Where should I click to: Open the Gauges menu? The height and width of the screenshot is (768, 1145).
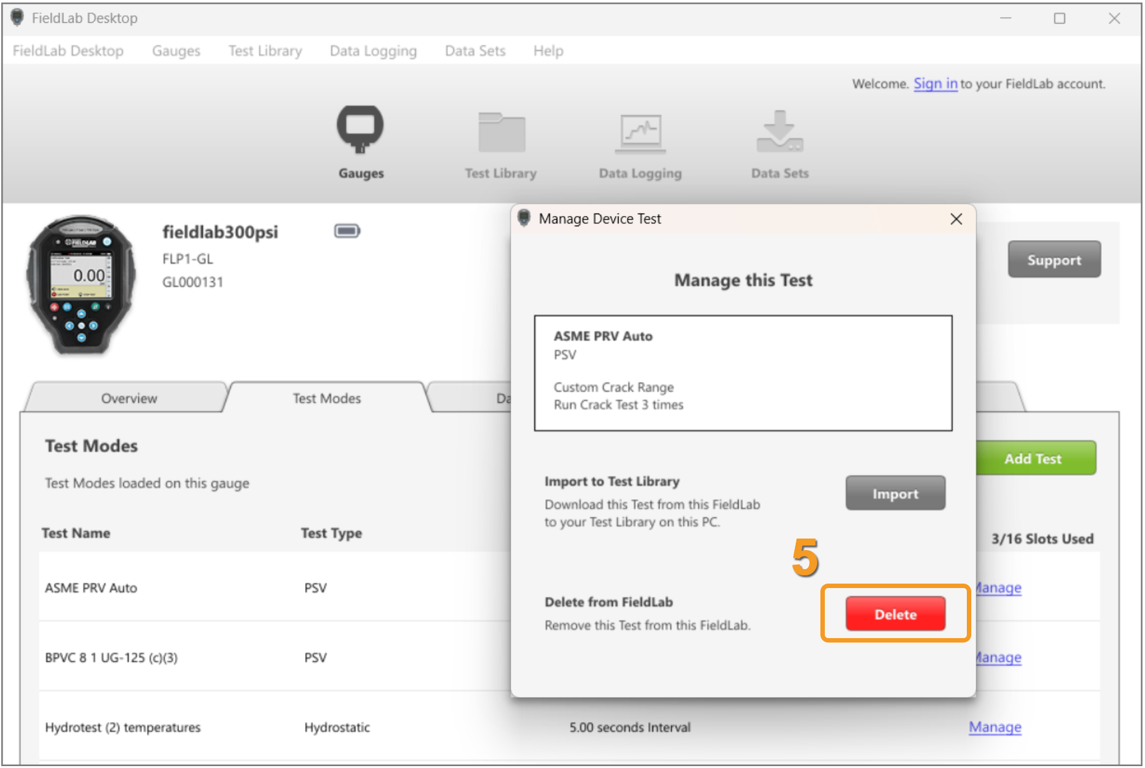click(x=176, y=51)
